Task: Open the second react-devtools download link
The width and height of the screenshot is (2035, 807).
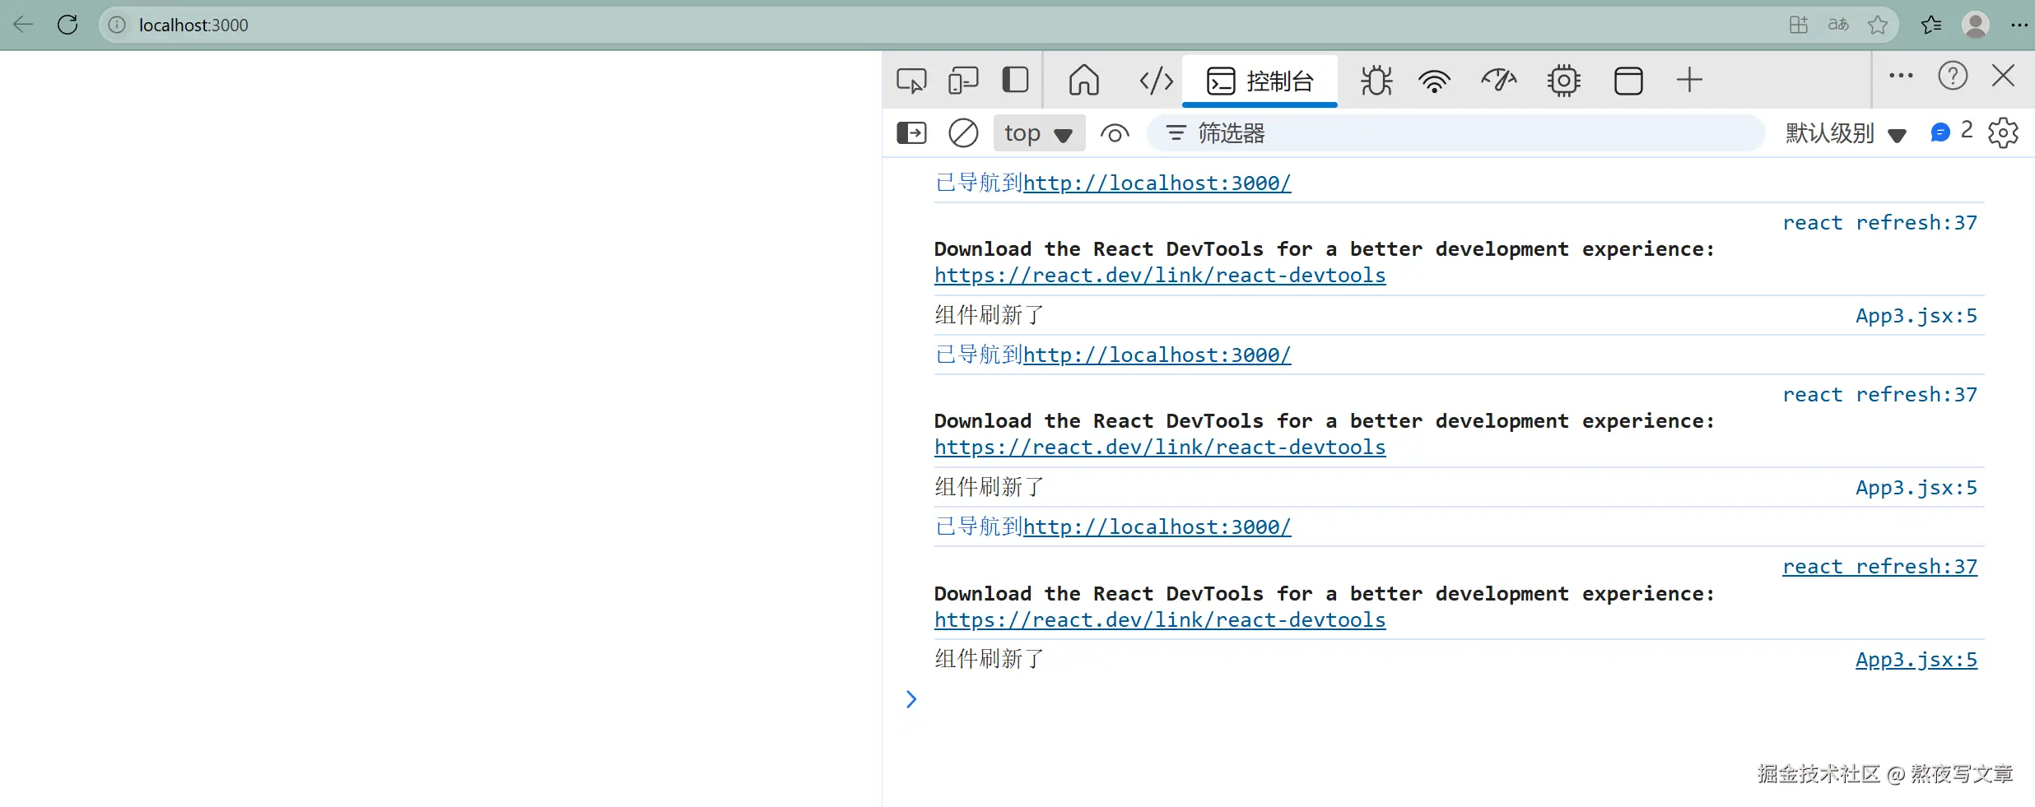Action: (1160, 448)
